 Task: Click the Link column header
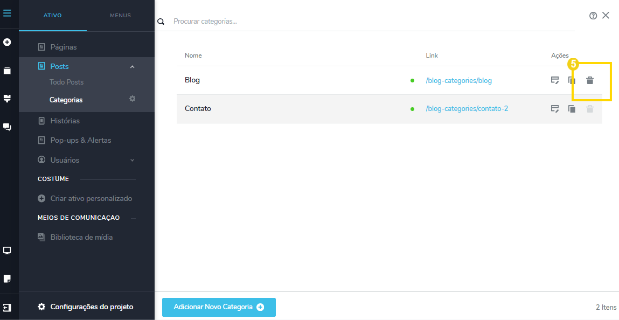[x=432, y=55]
